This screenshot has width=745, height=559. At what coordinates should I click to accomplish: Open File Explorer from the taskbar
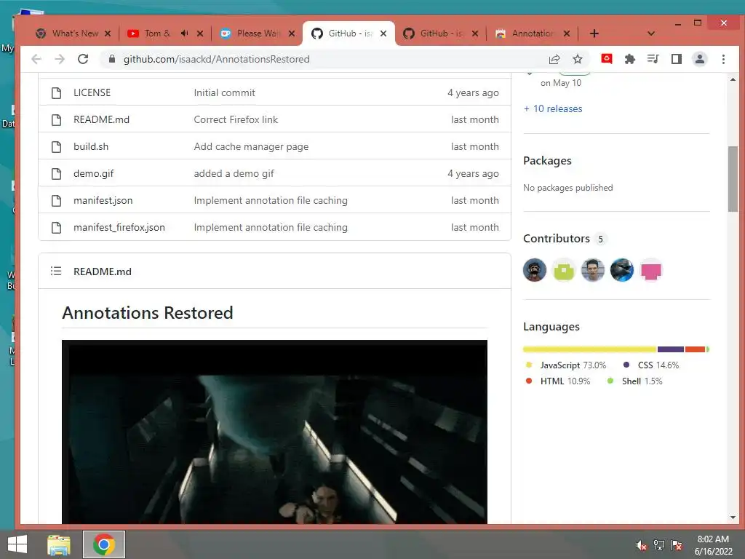click(59, 544)
